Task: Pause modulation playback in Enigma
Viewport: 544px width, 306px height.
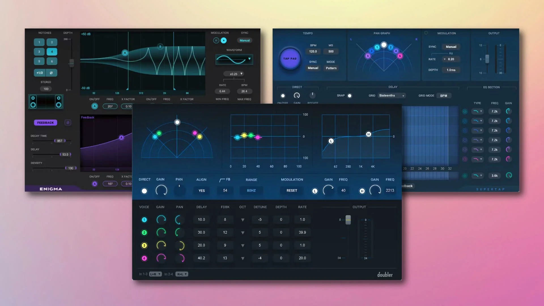Action: (x=216, y=40)
